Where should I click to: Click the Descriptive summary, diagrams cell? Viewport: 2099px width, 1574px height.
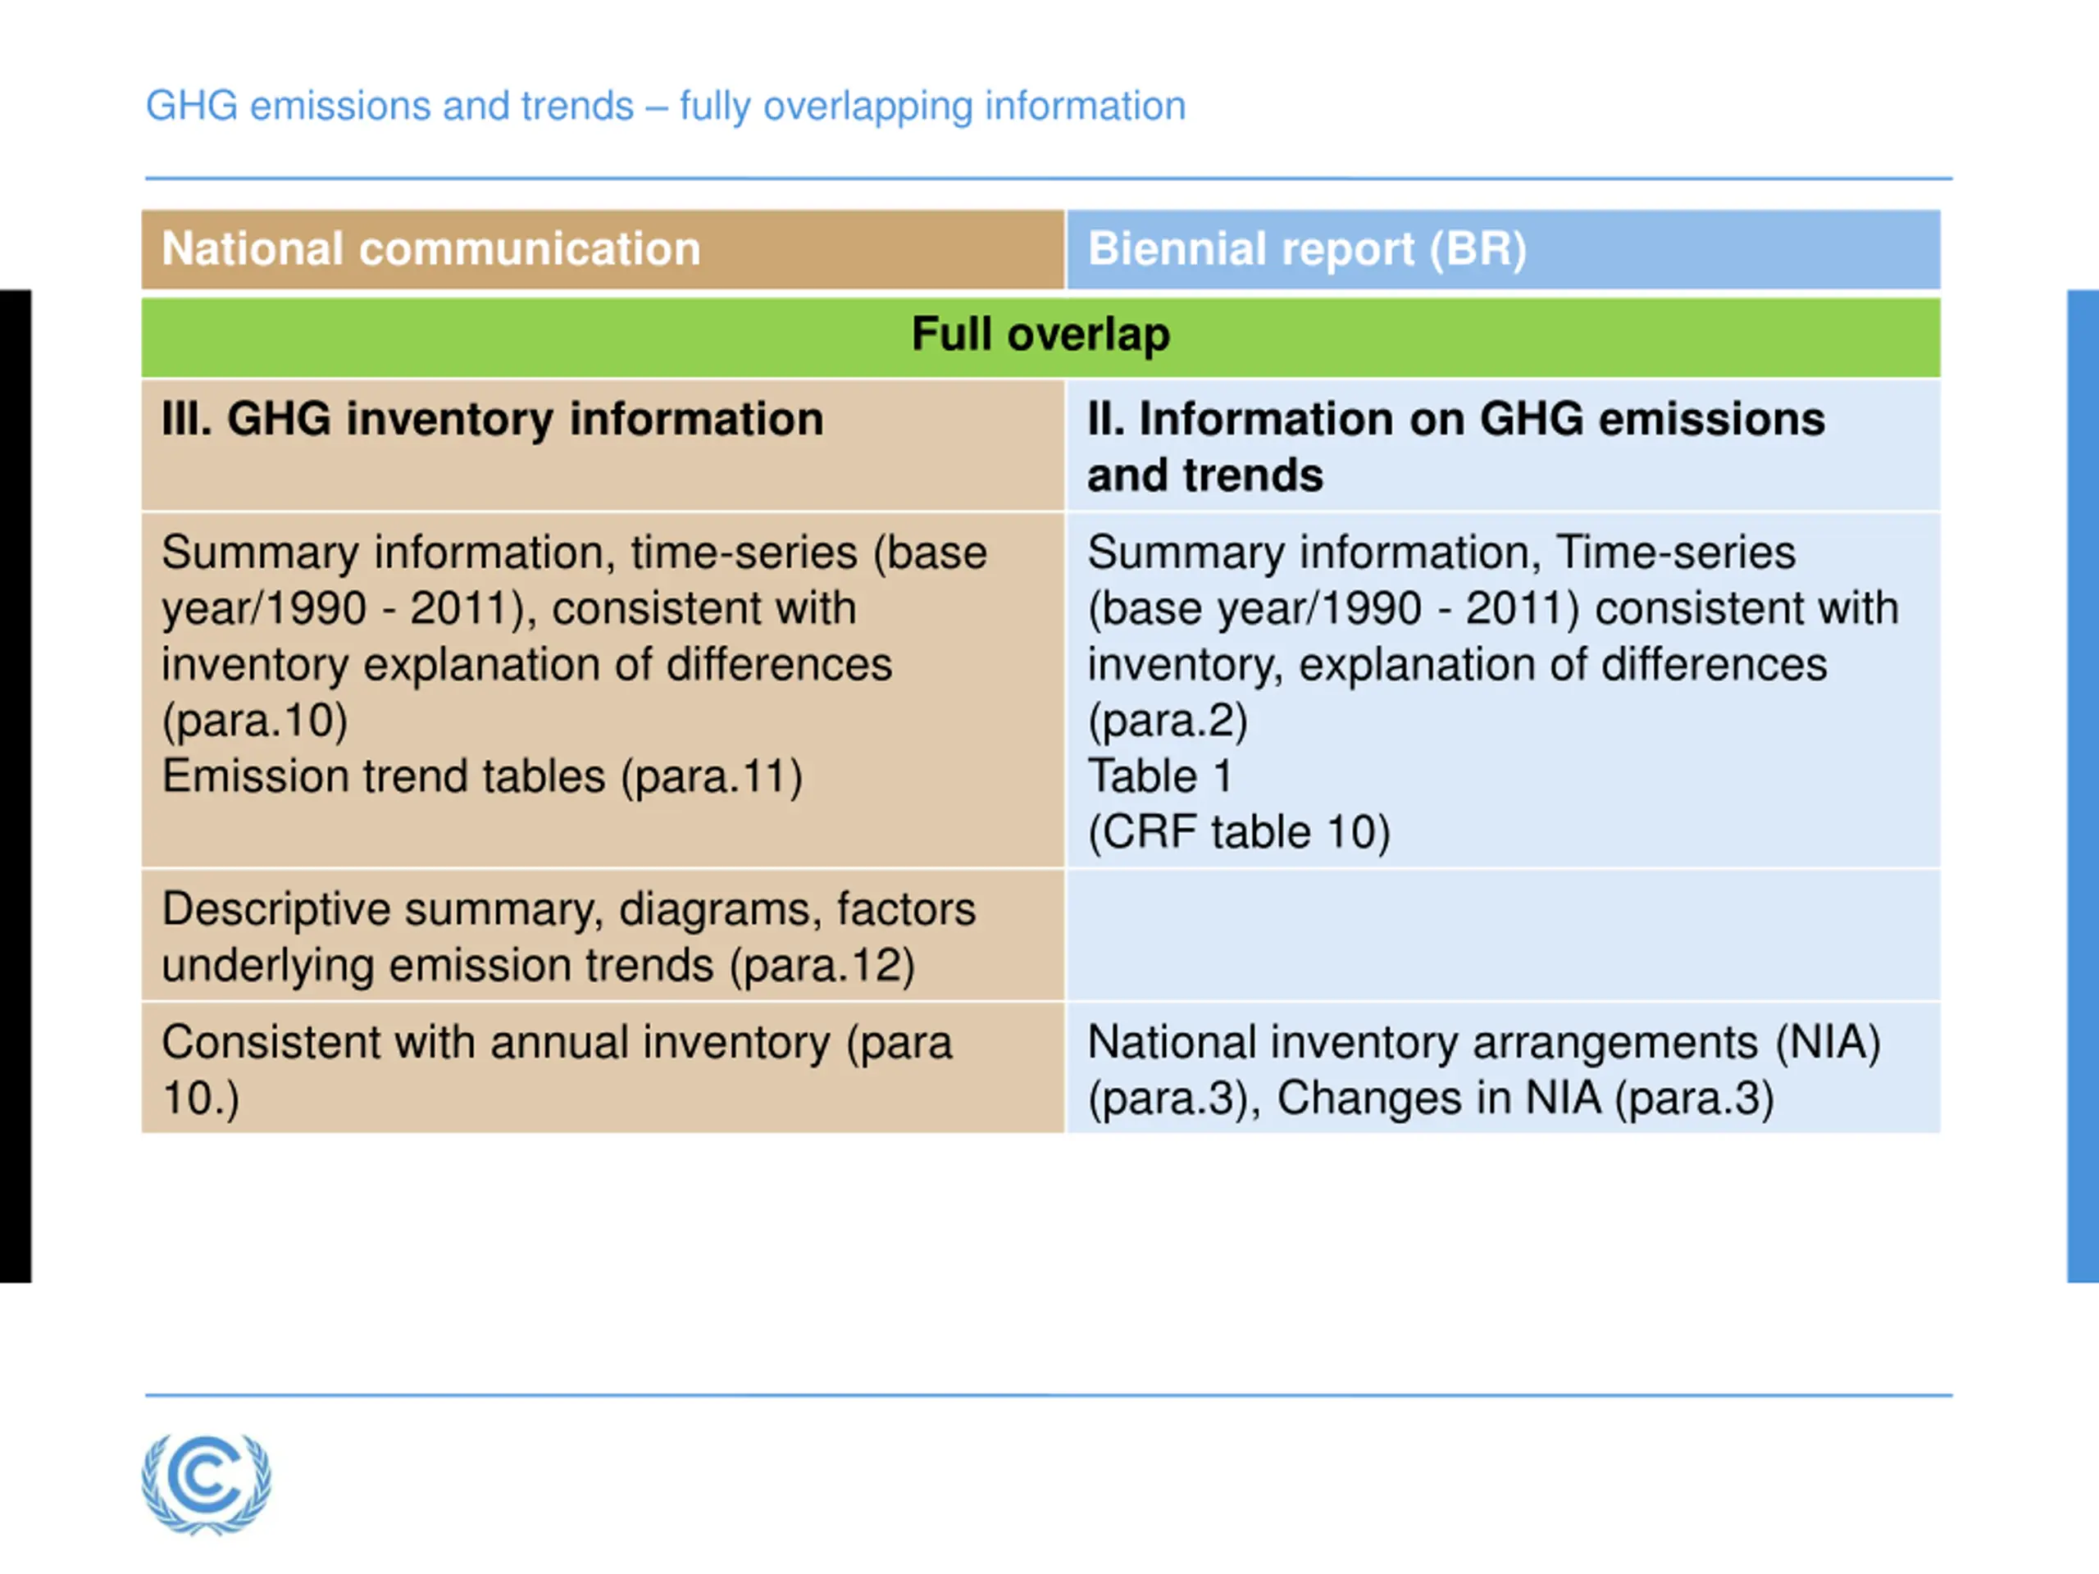(603, 935)
